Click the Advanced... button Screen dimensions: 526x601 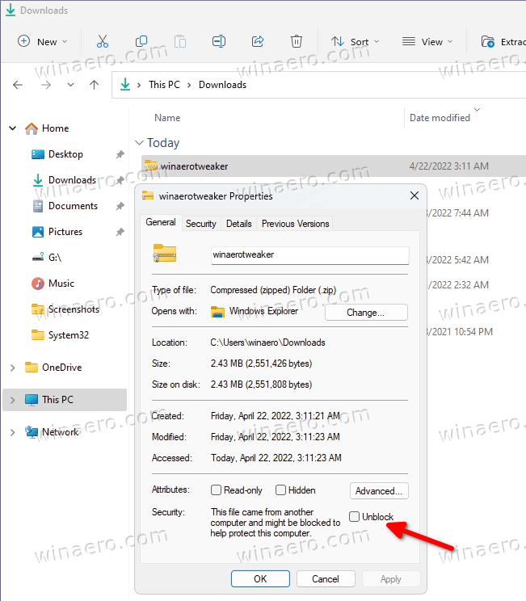pyautogui.click(x=379, y=490)
